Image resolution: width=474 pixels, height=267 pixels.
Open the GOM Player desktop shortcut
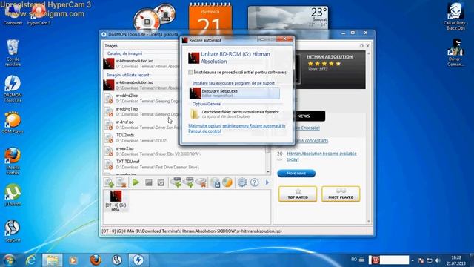pos(13,122)
